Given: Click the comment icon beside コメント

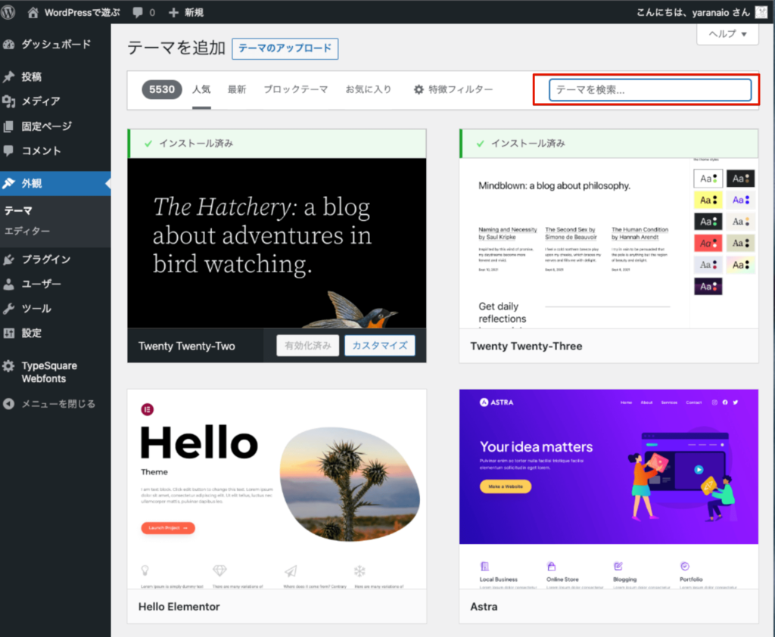Looking at the screenshot, I should [9, 151].
